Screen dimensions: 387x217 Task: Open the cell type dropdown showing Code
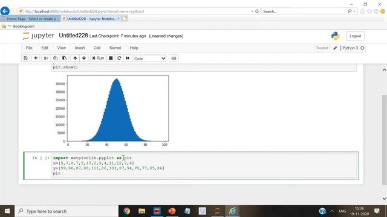coord(150,58)
